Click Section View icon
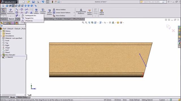Screen dimensions: 181x101 (x=92, y=22)
